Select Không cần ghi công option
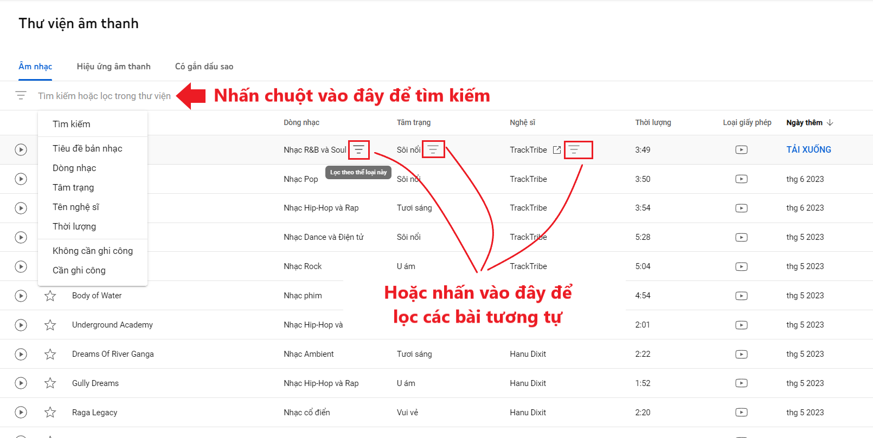Image resolution: width=873 pixels, height=438 pixels. (93, 251)
